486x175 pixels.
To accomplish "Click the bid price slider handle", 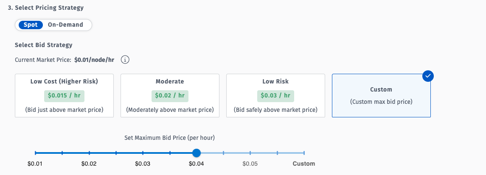I will (x=196, y=153).
